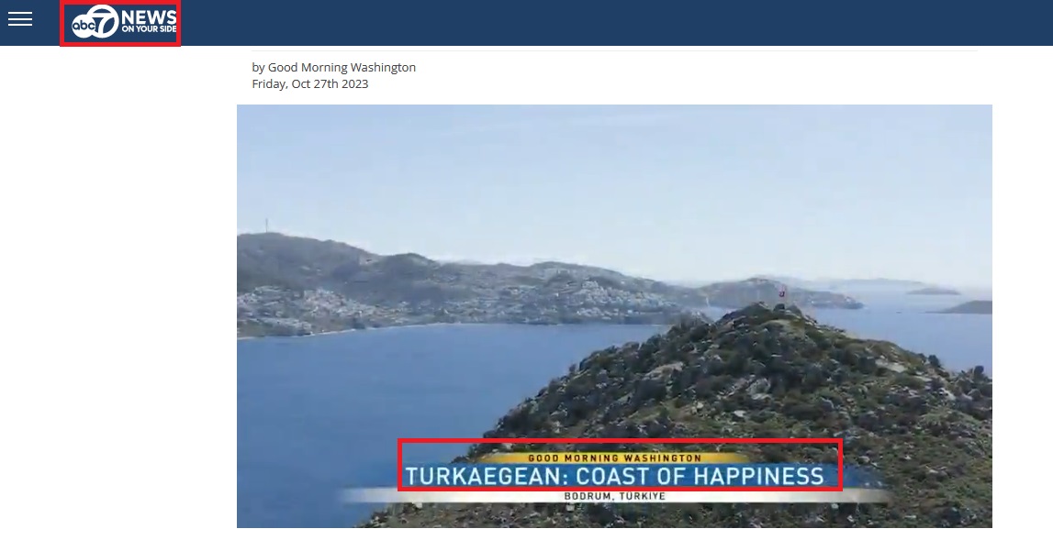Open the hamburger navigation menu
Screen dimensions: 1053x540
(x=20, y=19)
